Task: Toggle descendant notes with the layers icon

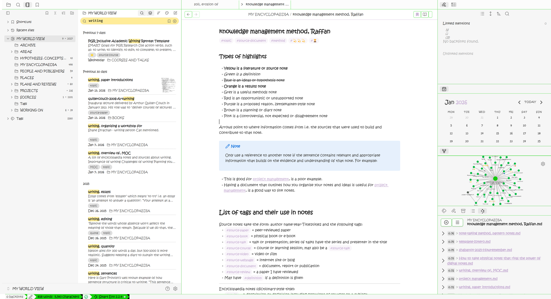Action: 150,13
